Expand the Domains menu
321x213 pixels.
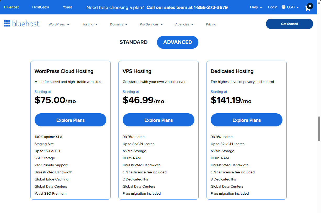pyautogui.click(x=118, y=24)
